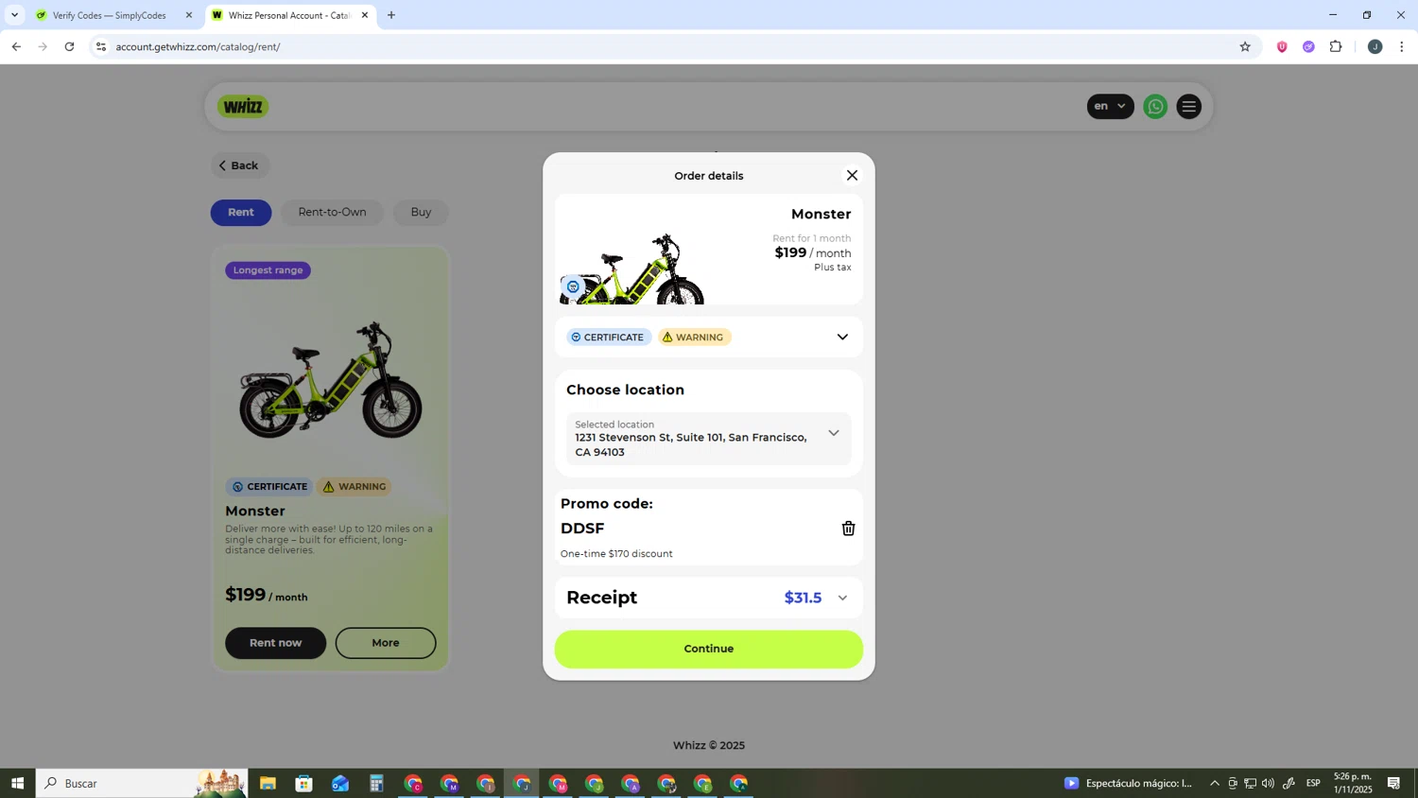Screen dimensions: 1418x798
Task: Click the ESP language indicator
Action: pyautogui.click(x=1313, y=783)
